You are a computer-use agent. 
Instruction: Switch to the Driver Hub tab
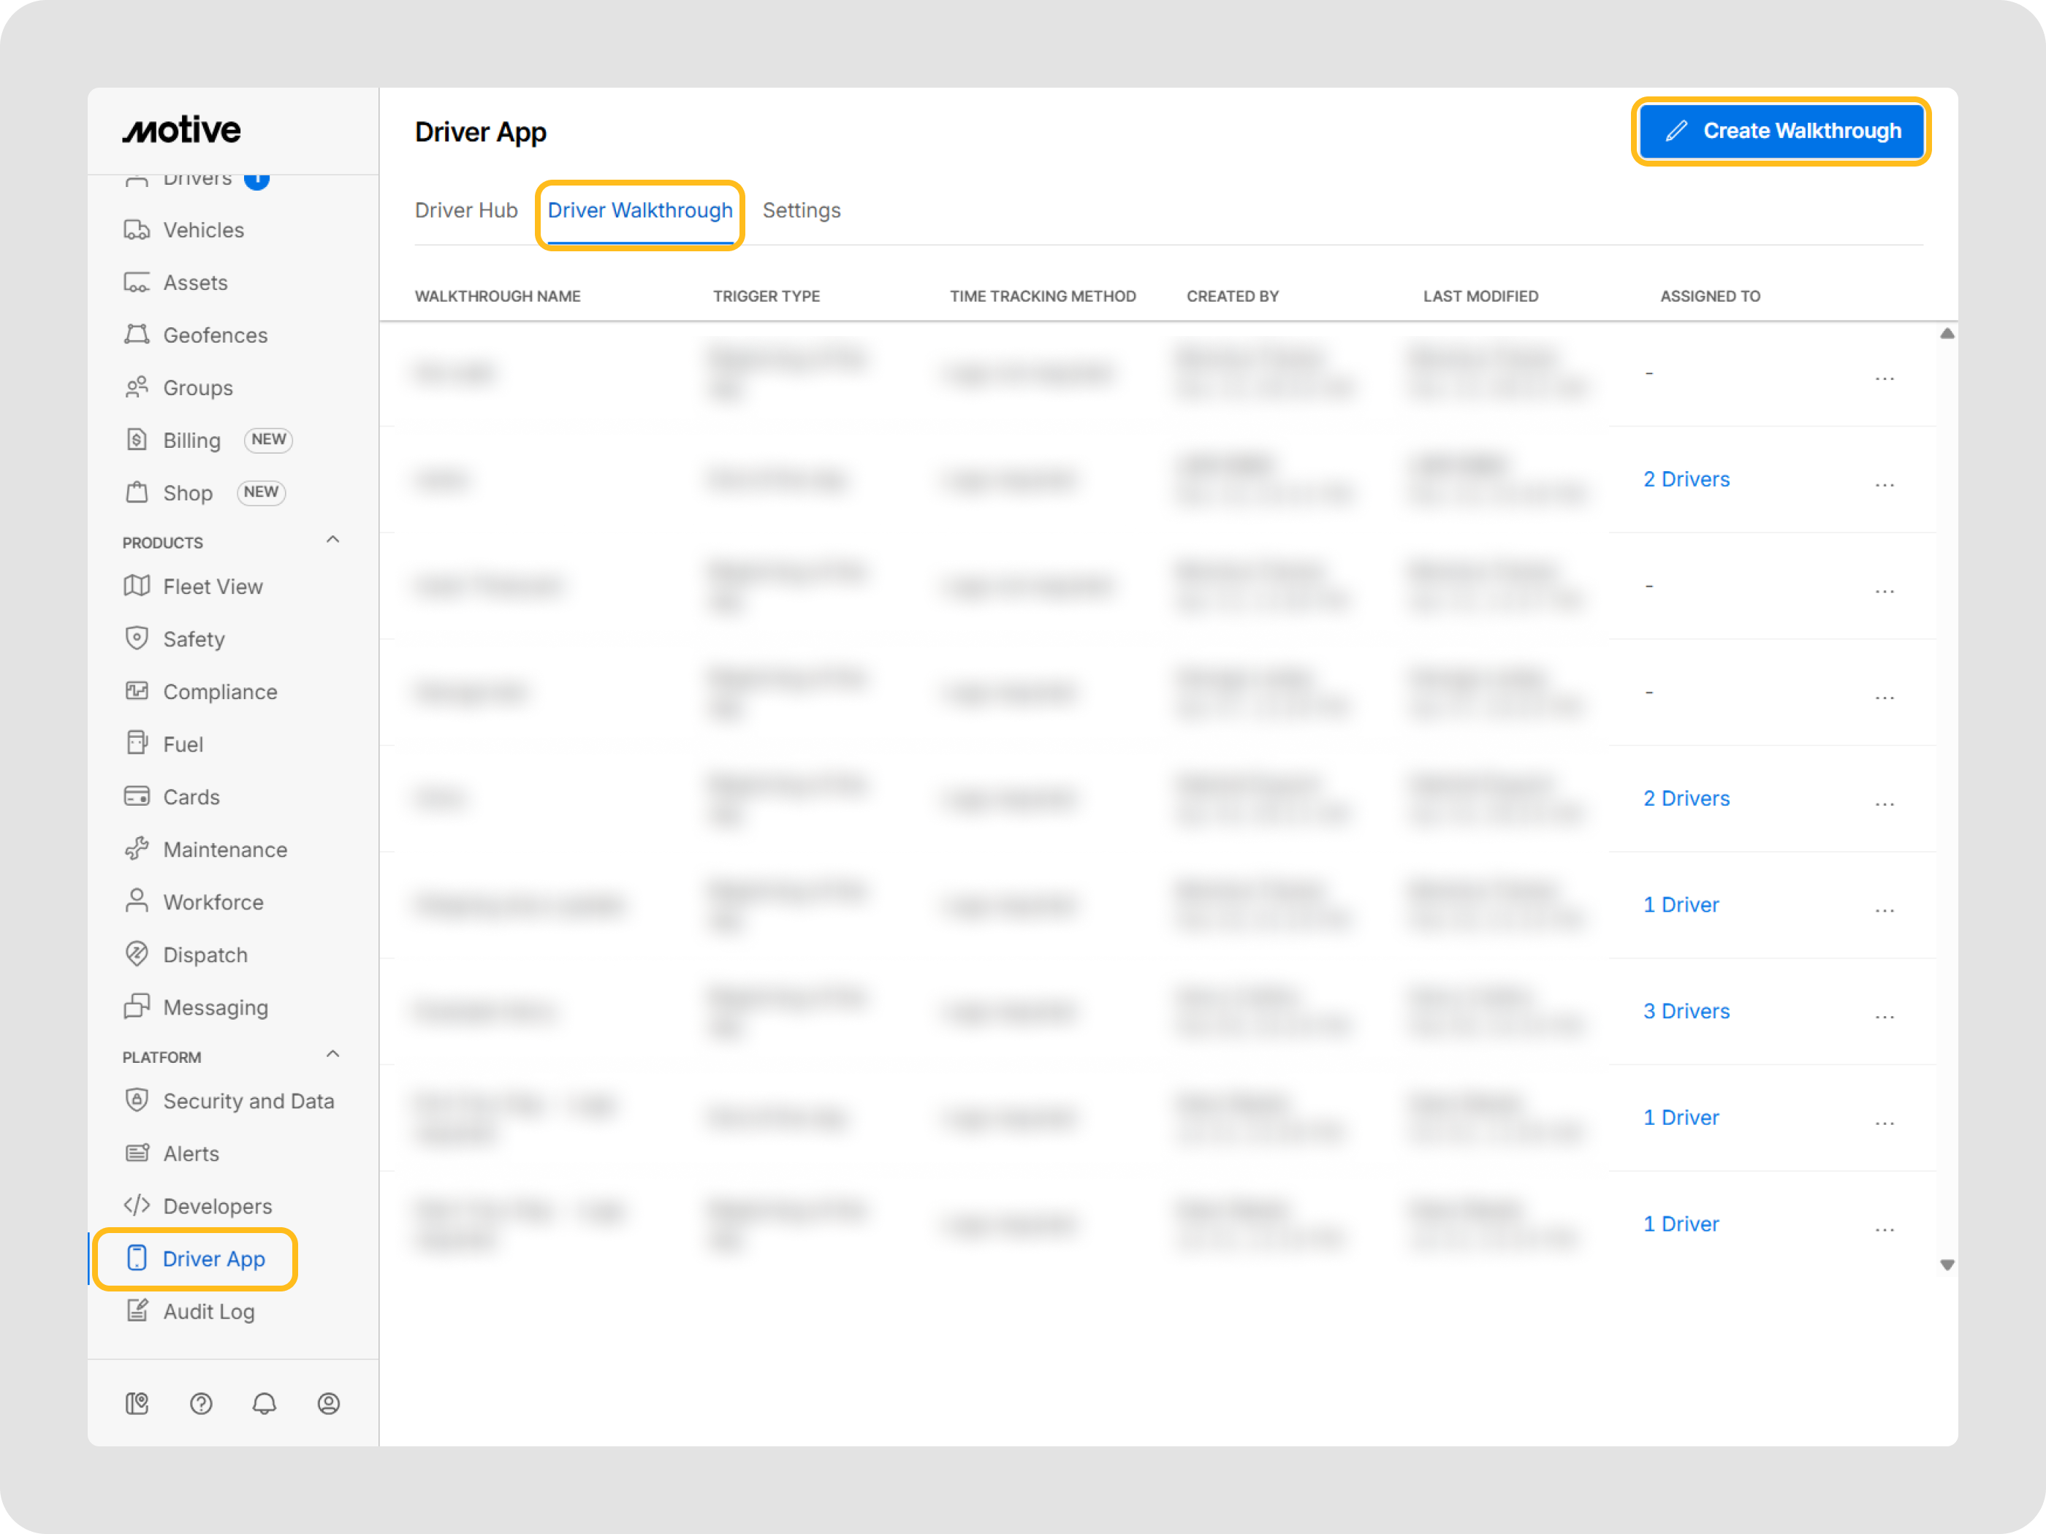click(466, 211)
